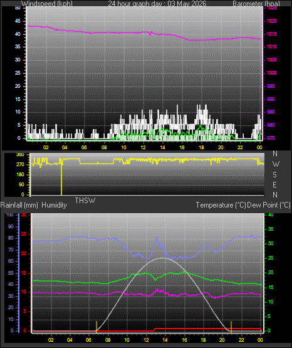The image size is (292, 348).
Task: Click the W compass label on direction graph
Action: 276,164
